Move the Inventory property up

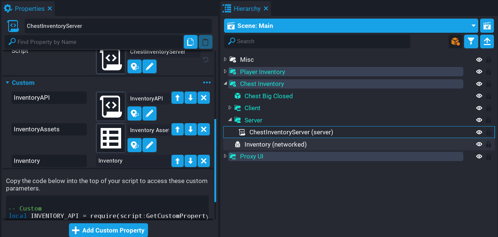tap(177, 161)
